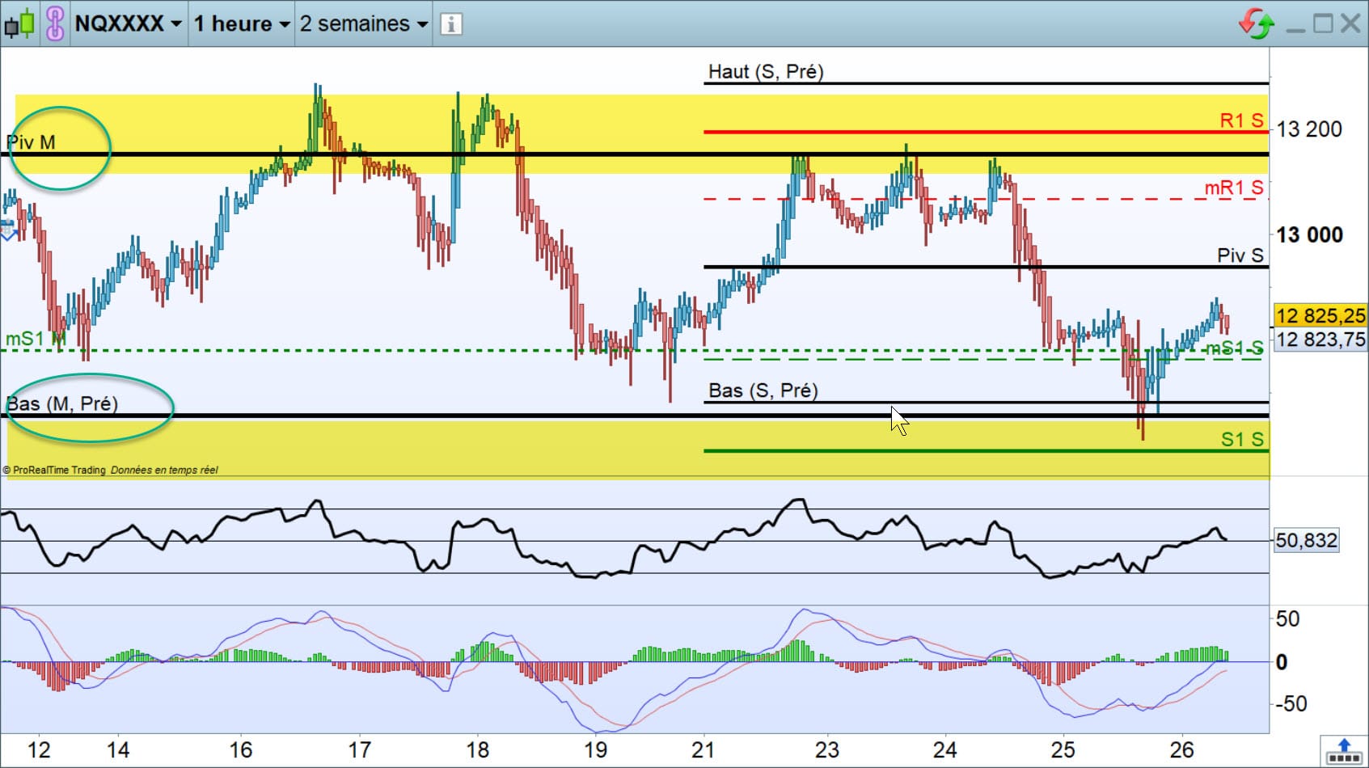Screen dimensions: 1369x768
Task: Open the candlestick chart style icon
Action: point(20,23)
